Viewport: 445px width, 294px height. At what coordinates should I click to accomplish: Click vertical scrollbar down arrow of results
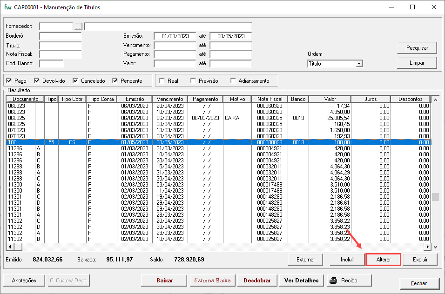(435, 247)
